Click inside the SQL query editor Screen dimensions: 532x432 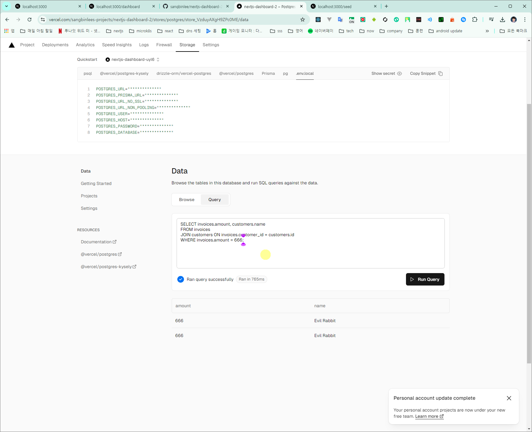(310, 243)
